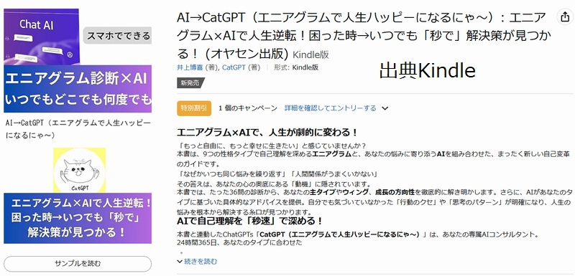This screenshot has width=575, height=276.
Task: Click the 形式: Kindle版 text
Action: click(x=296, y=67)
